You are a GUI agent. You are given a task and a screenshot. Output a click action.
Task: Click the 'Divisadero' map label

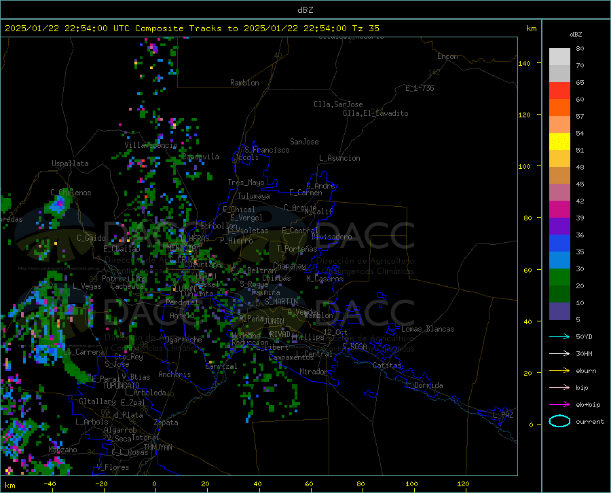331,237
